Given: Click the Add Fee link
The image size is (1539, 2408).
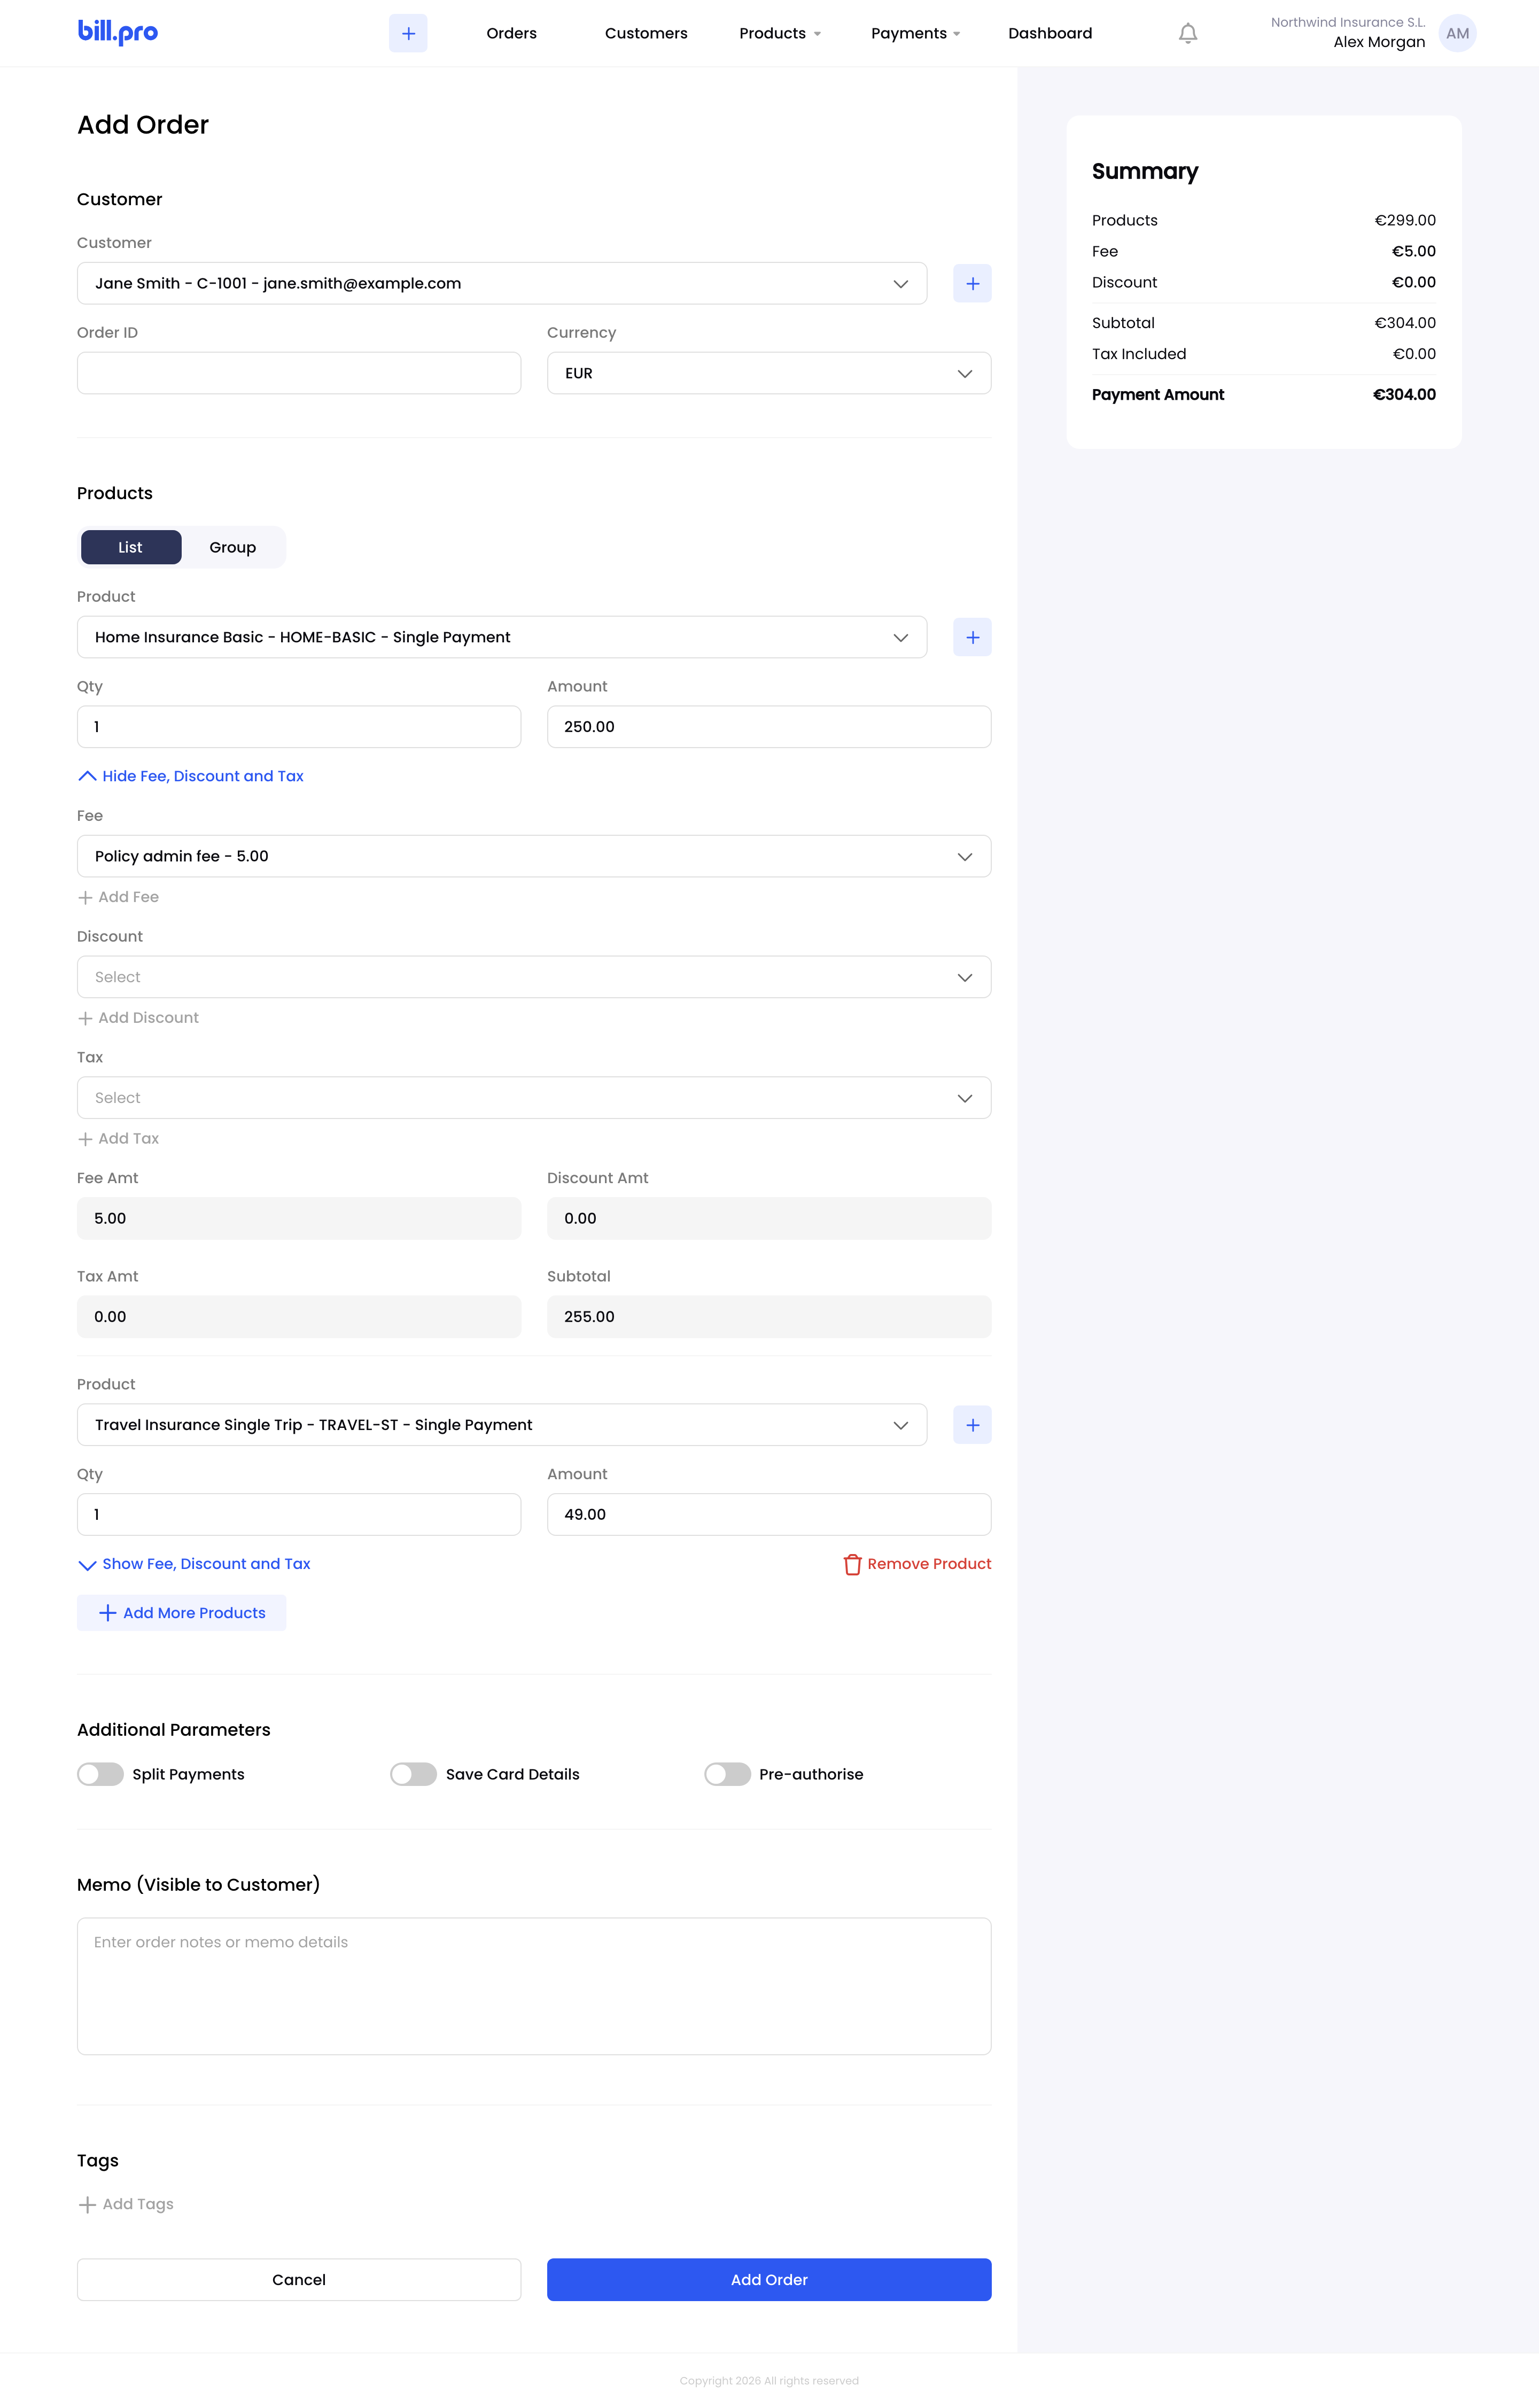Looking at the screenshot, I should point(118,897).
